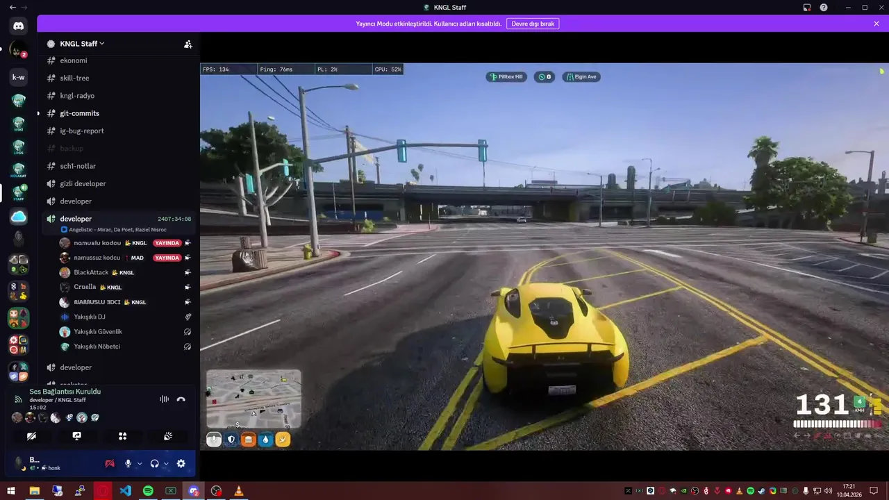This screenshot has width=889, height=500.
Task: Click the shield armor status icon in stream
Action: point(231,440)
